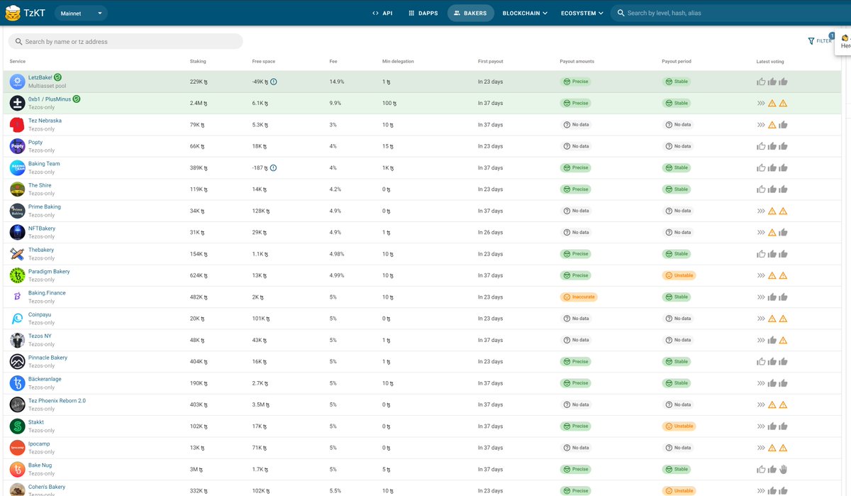Open 0xb1 / PlusMinus baker link
851x496 pixels.
click(49, 99)
